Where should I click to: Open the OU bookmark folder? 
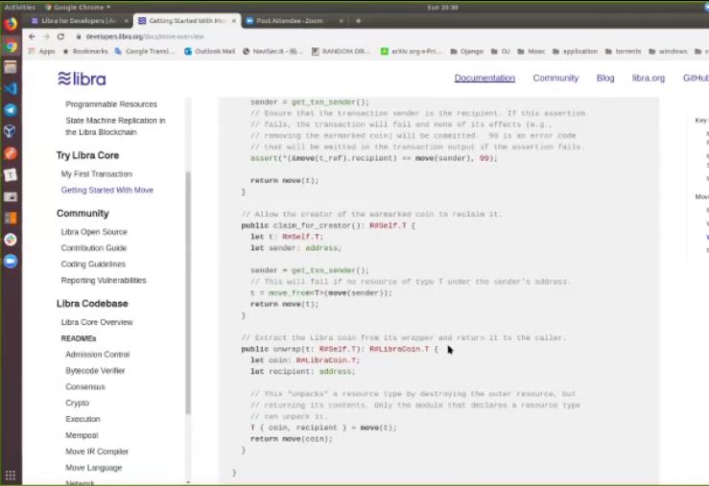pos(501,52)
